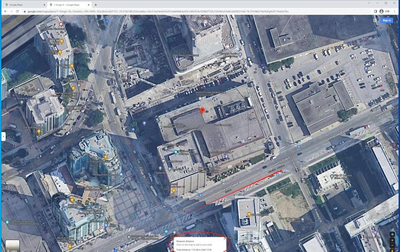The width and height of the screenshot is (400, 252).
Task: Select the blue transit stop on Queens Quay E
Action: 299,147
